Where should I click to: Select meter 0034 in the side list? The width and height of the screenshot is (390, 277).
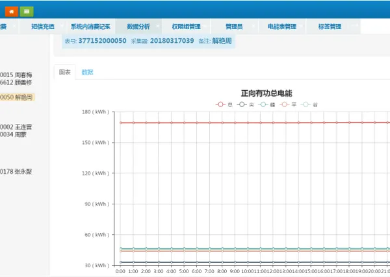tap(13, 134)
